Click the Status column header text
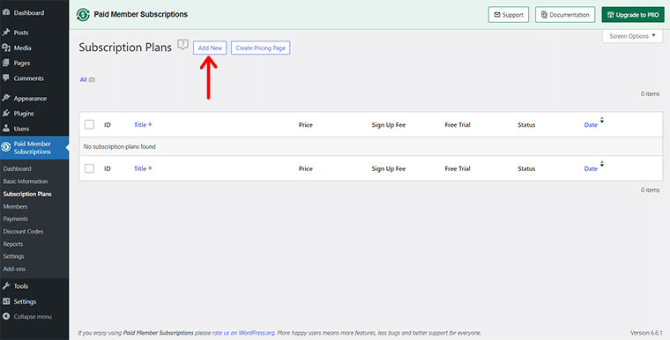 pyautogui.click(x=526, y=125)
